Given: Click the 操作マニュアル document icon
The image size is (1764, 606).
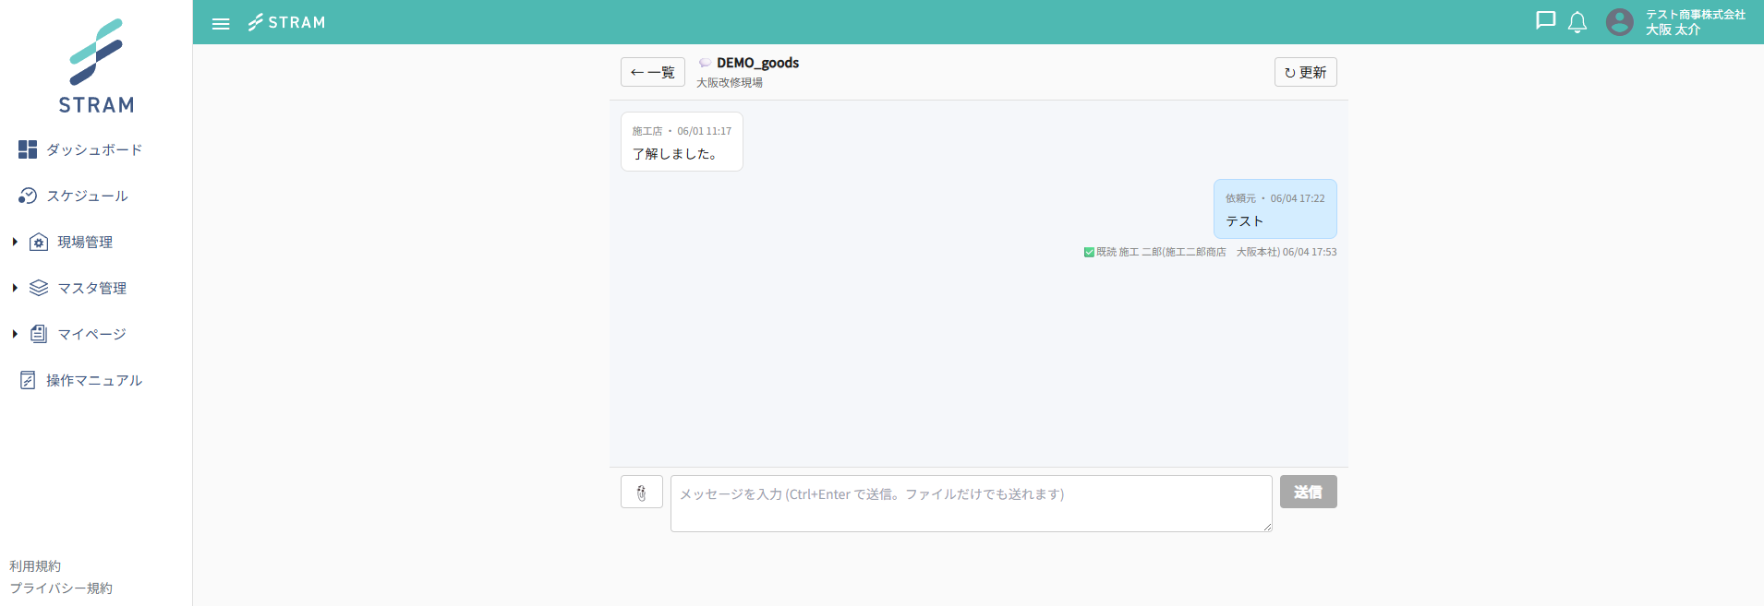Looking at the screenshot, I should point(28,380).
